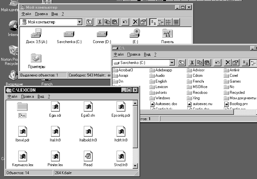
Task: Open Вид menu in Мой компьютер window
Action: tap(55, 14)
